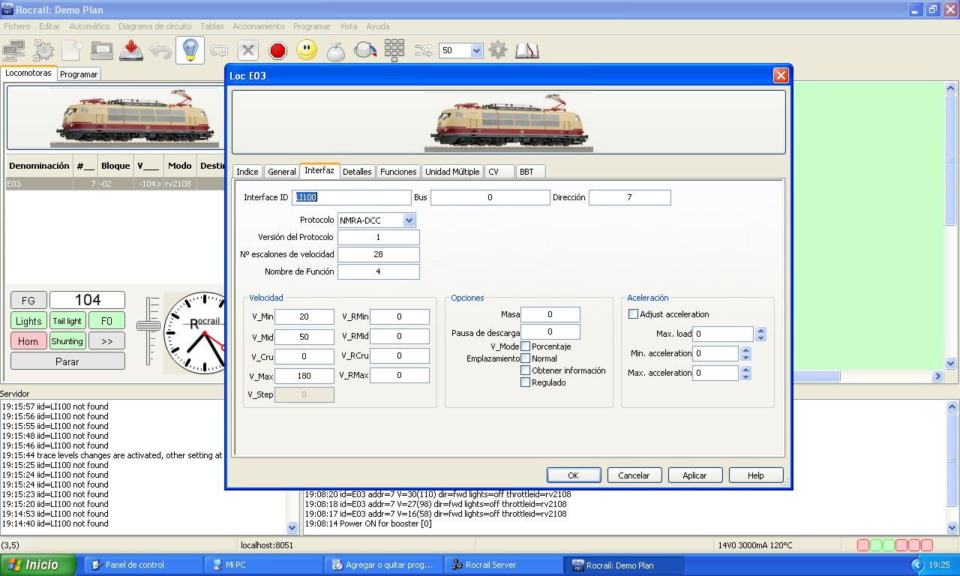Click the Interface ID input field
The width and height of the screenshot is (960, 576).
352,197
